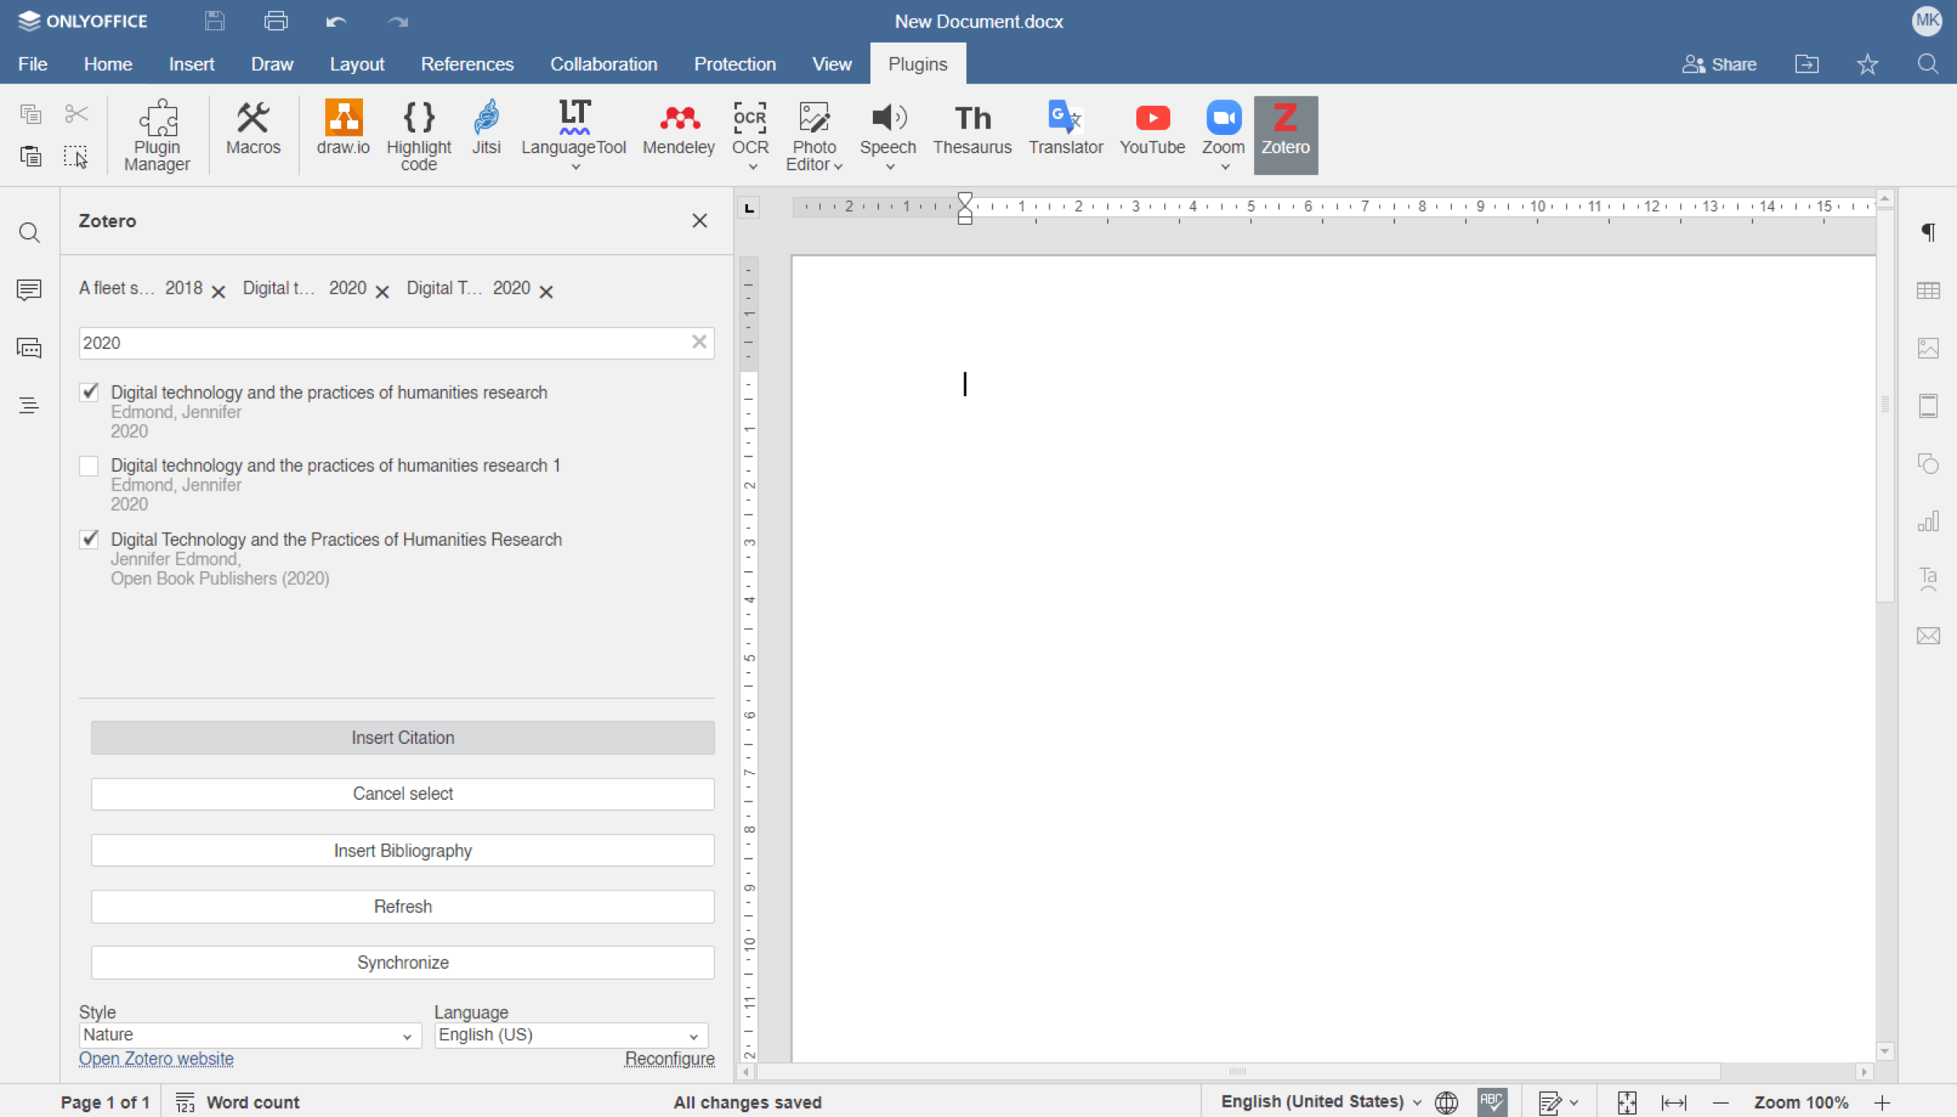Open the draw.io plugin
Screen dimensions: 1957x1117
[x=342, y=128]
